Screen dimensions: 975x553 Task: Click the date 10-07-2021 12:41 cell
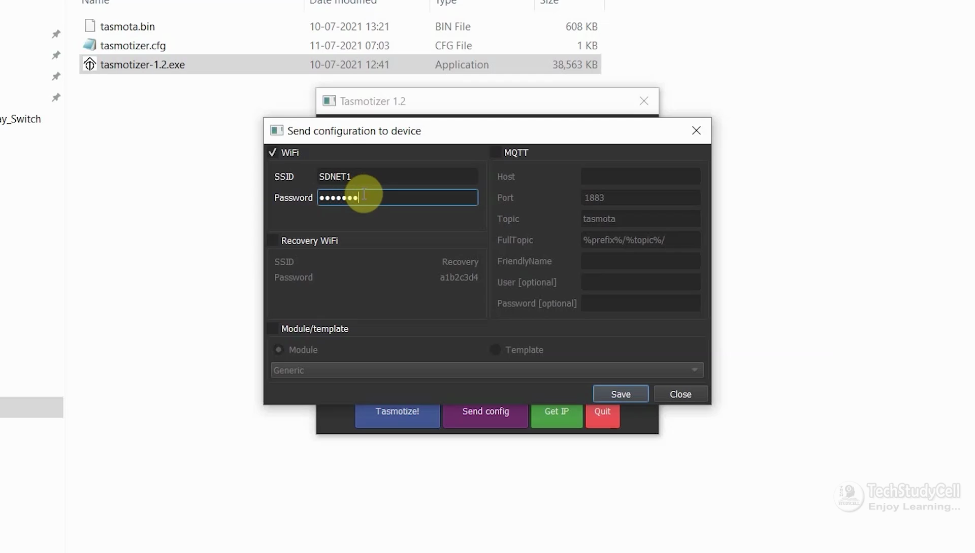349,65
